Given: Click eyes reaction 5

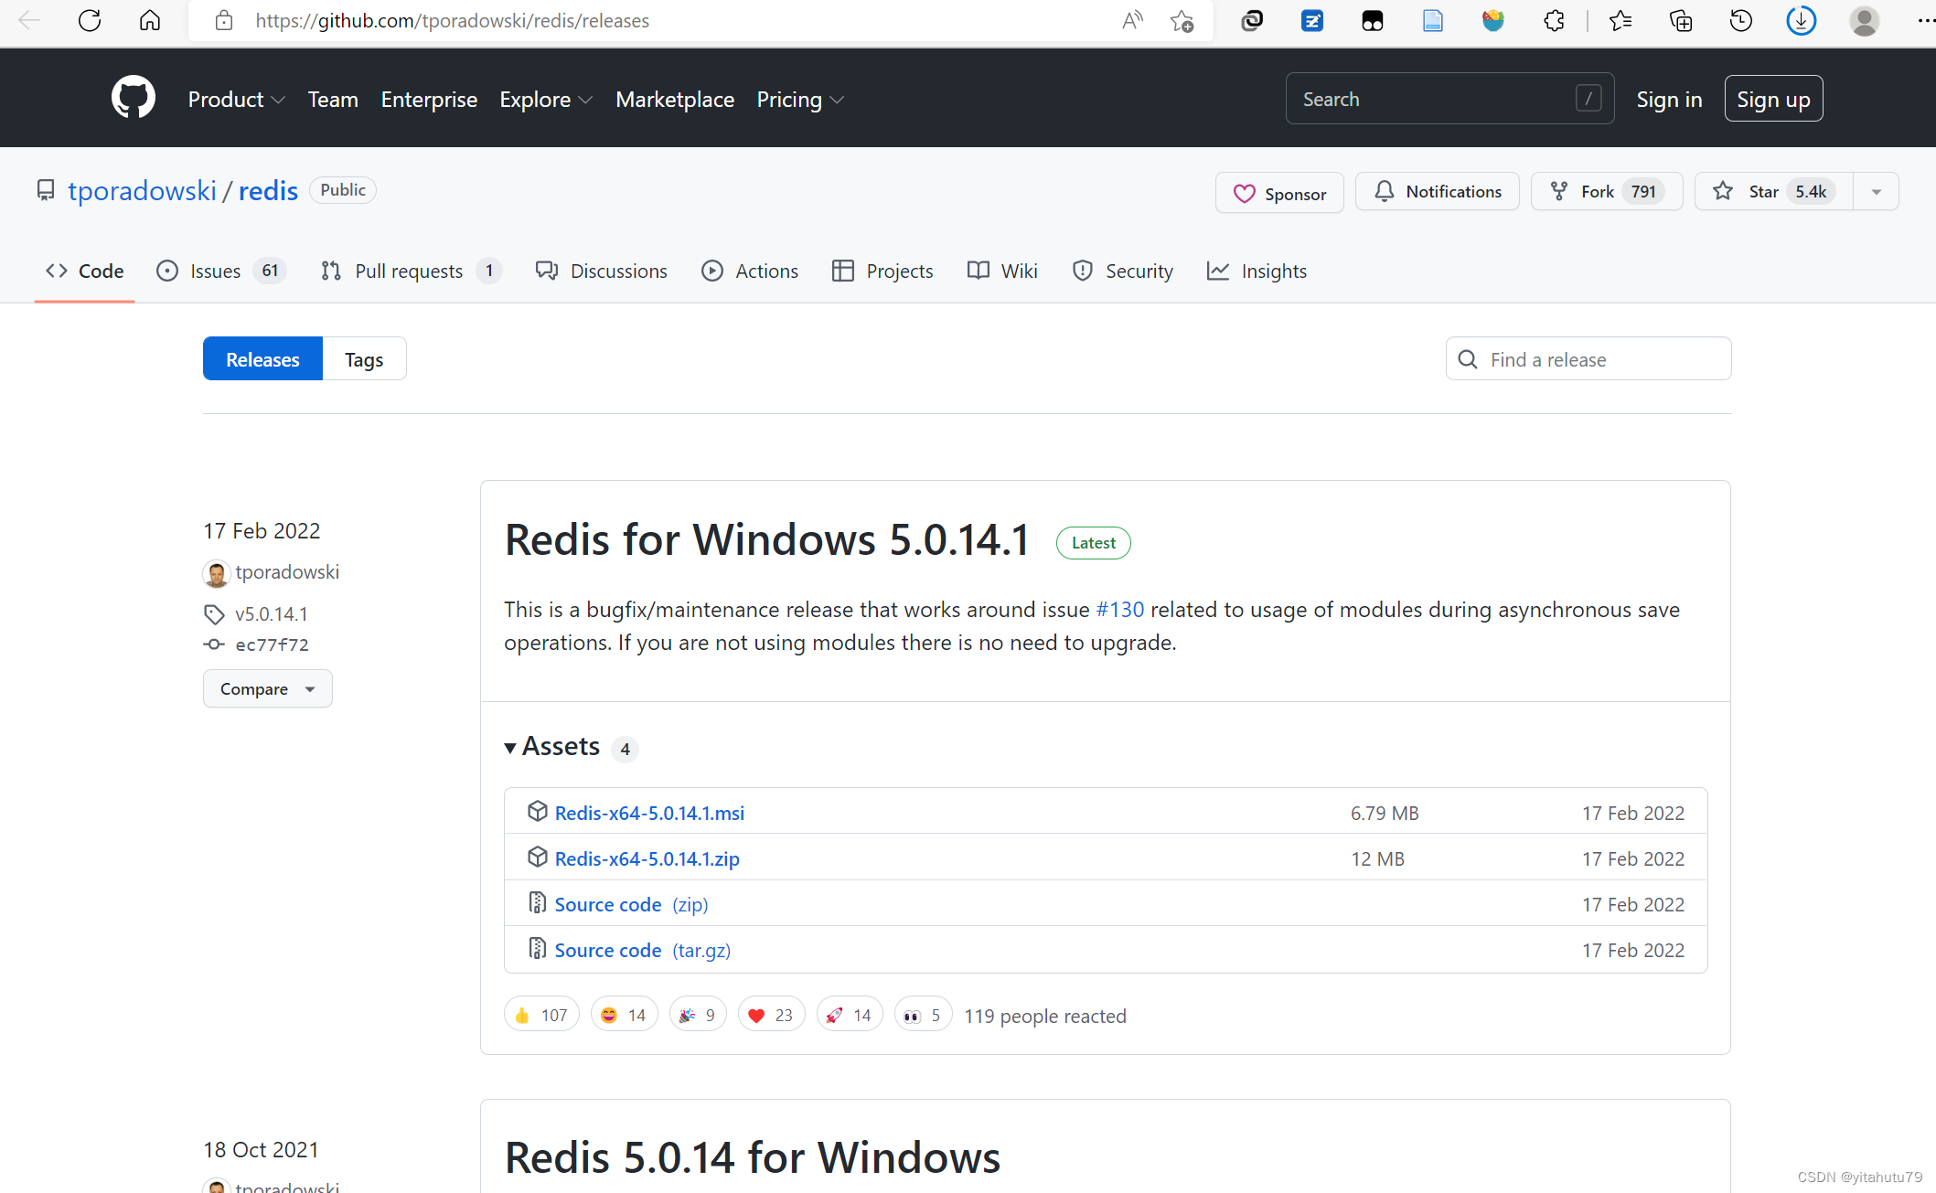Looking at the screenshot, I should [923, 1015].
